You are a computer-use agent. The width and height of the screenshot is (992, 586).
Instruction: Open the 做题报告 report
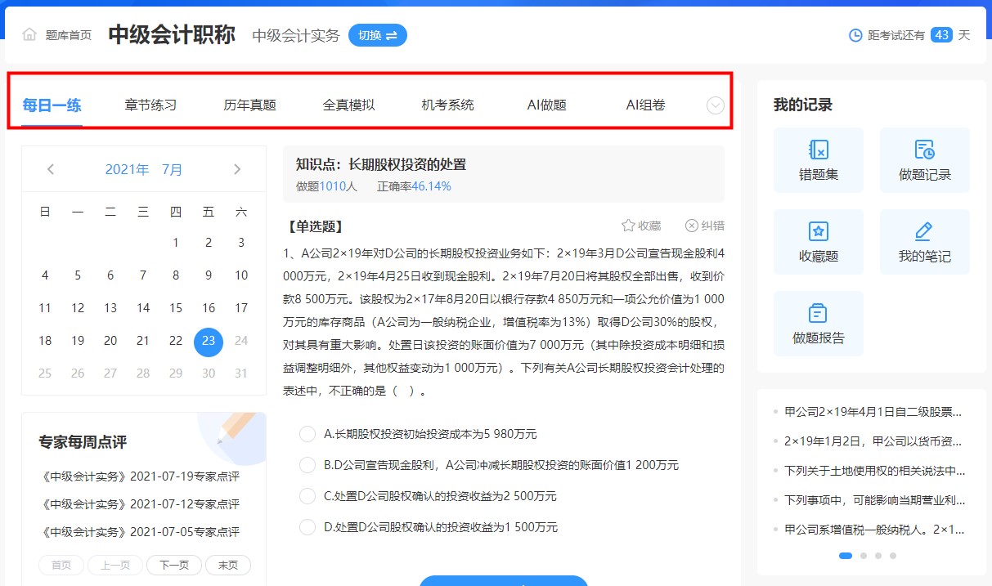point(818,323)
